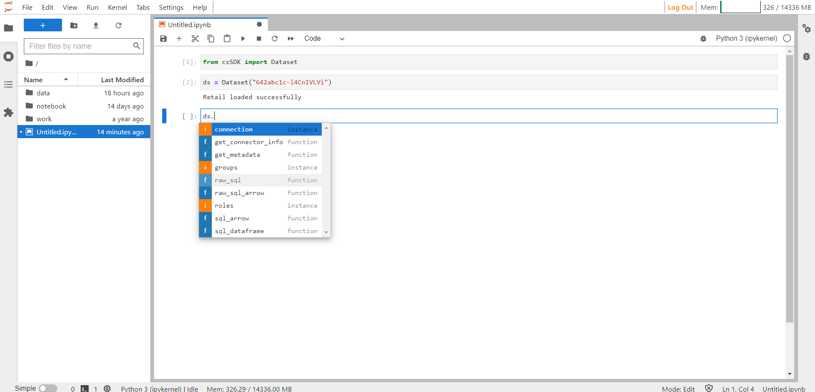Open Running Terminals and Kernels panel
Viewport: 815px width, 392px height.
(x=8, y=56)
